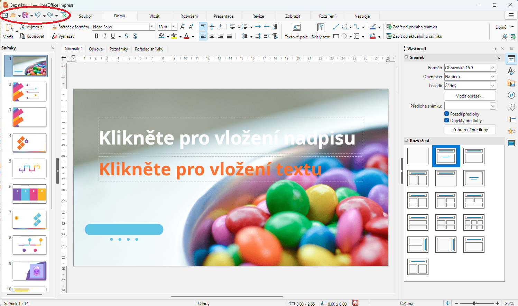Image resolution: width=518 pixels, height=306 pixels.
Task: Click the Save floppy disk icon
Action: (x=25, y=15)
